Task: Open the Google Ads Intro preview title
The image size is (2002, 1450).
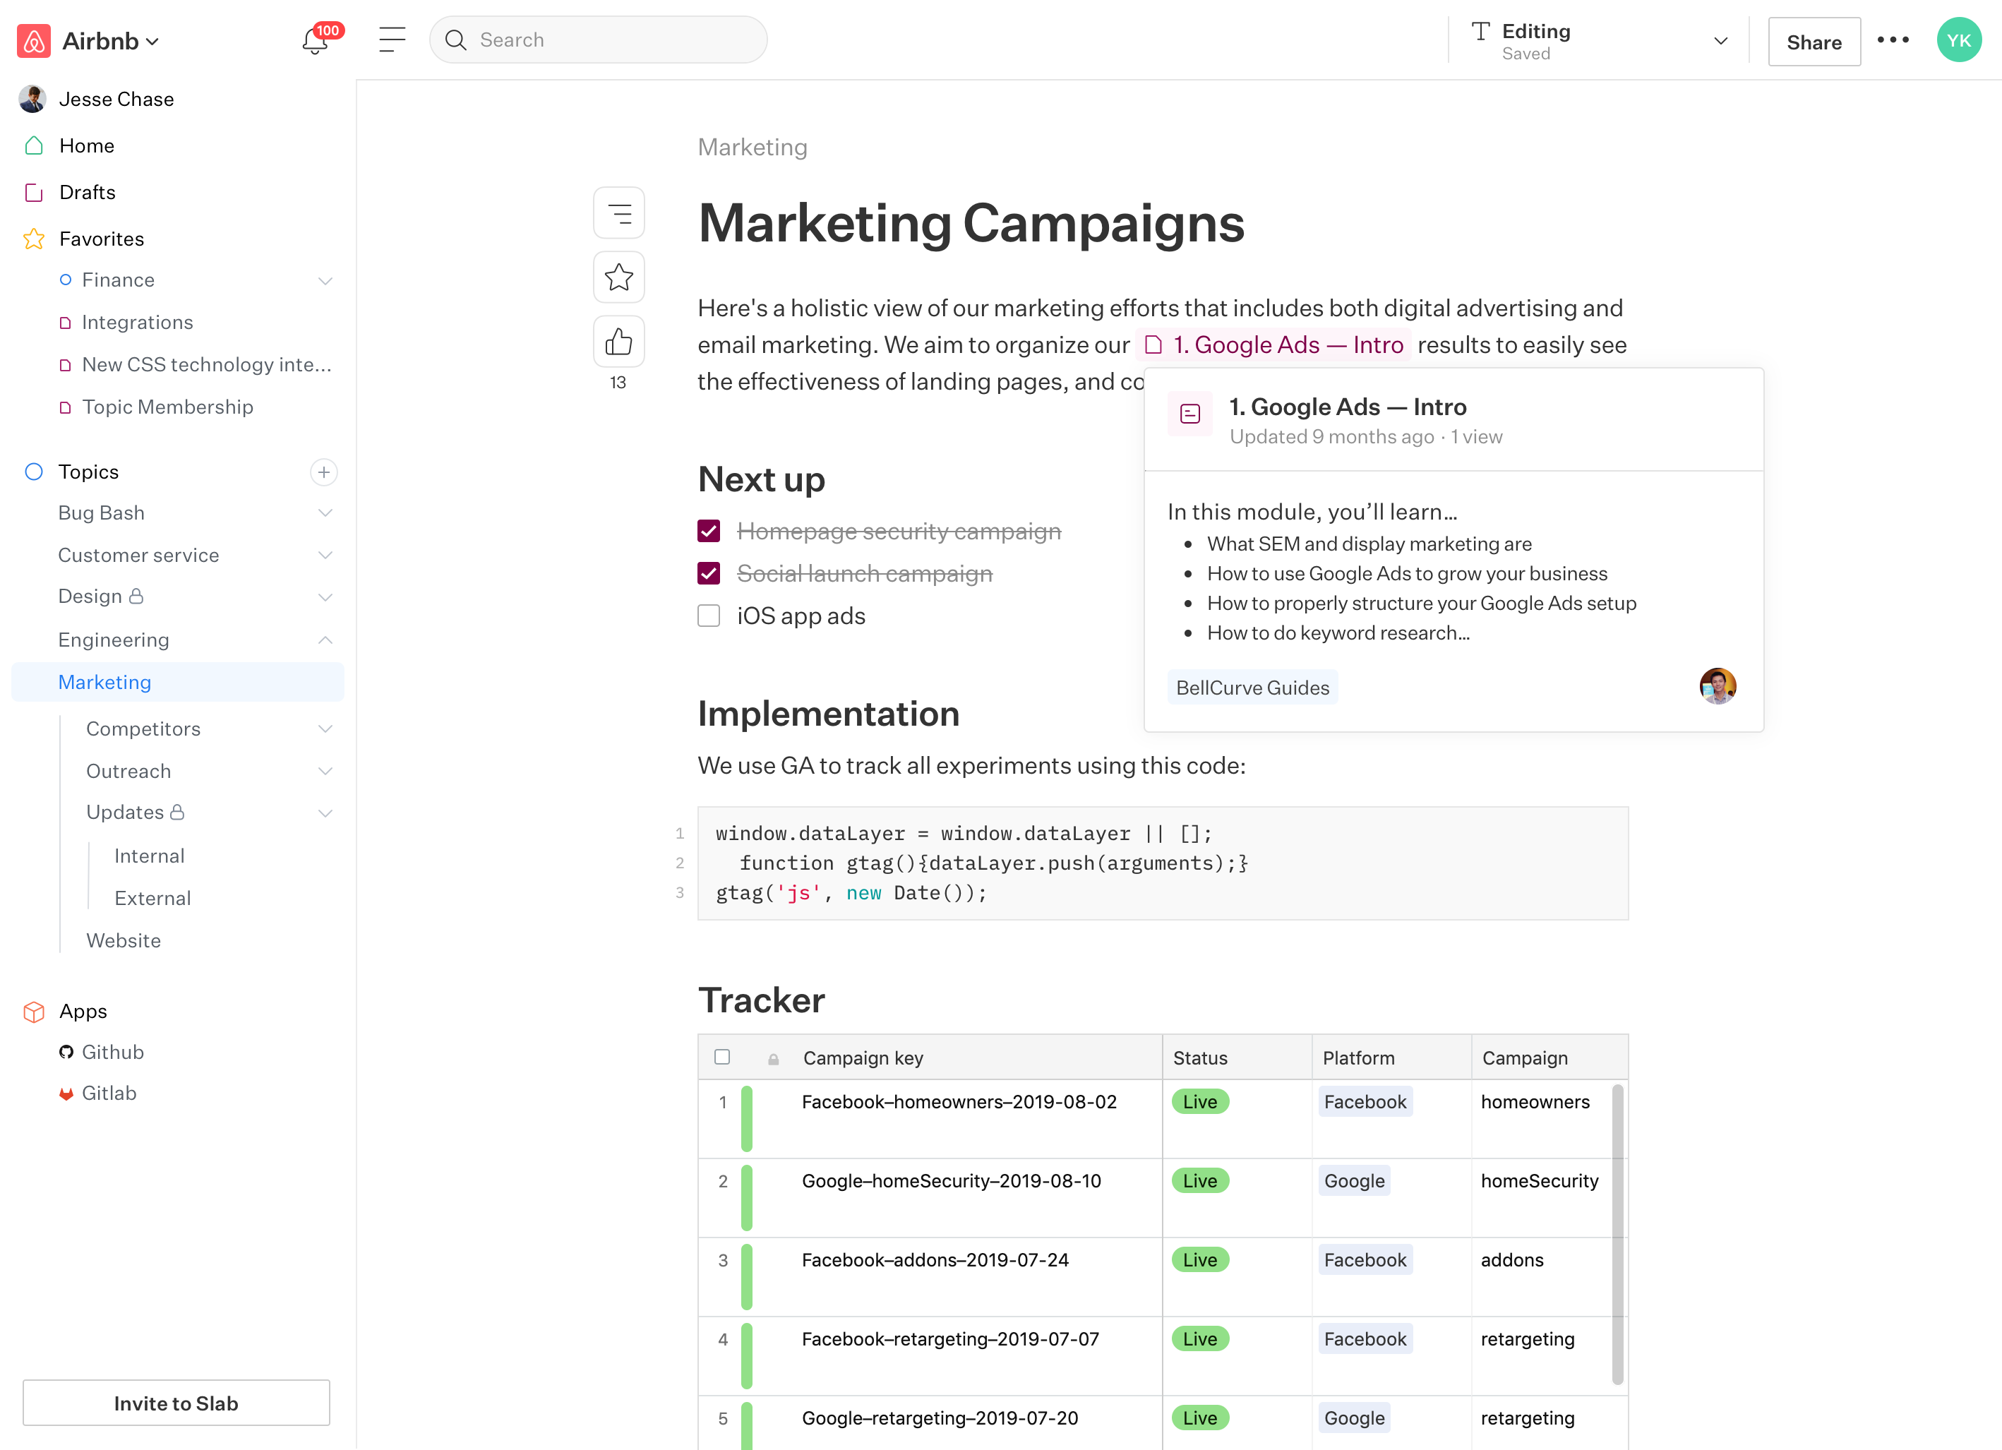Action: pyautogui.click(x=1347, y=407)
